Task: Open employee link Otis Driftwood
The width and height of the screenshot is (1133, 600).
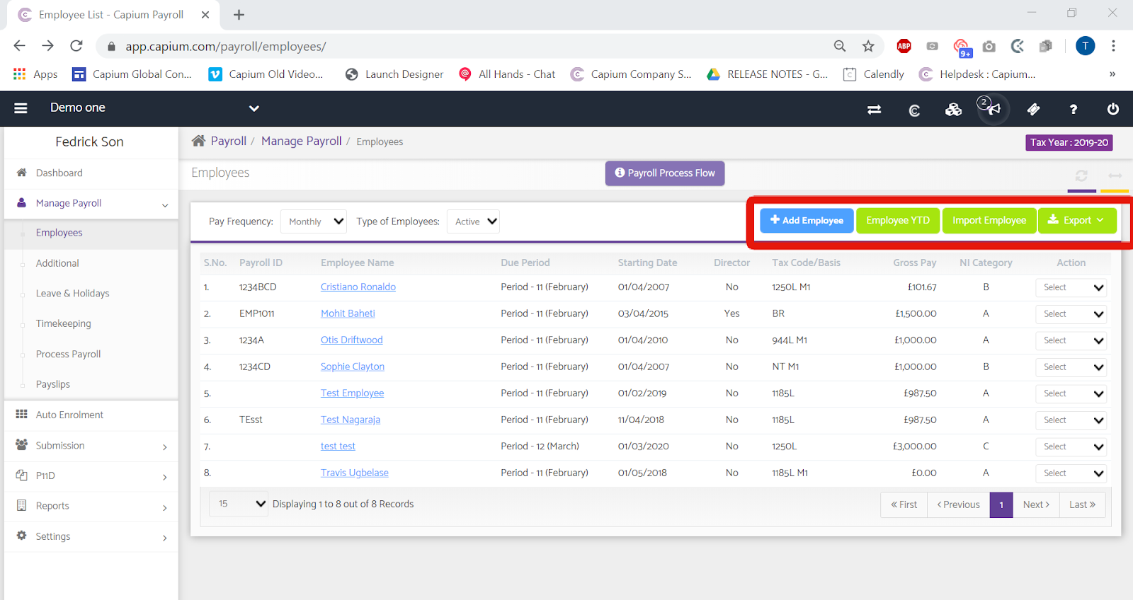Action: pyautogui.click(x=351, y=340)
